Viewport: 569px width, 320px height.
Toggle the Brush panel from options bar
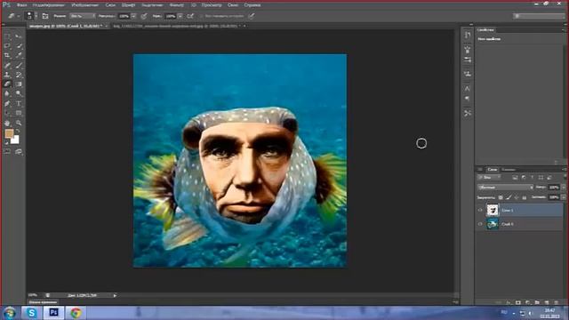coord(45,16)
